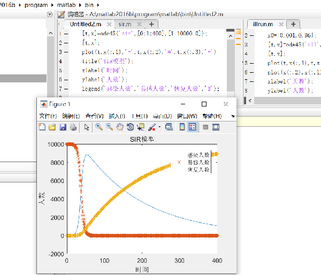Viewport: 321px width, 275px height.
Task: Click Show Plot Tools and Dock Figure icon
Action: click(x=216, y=127)
